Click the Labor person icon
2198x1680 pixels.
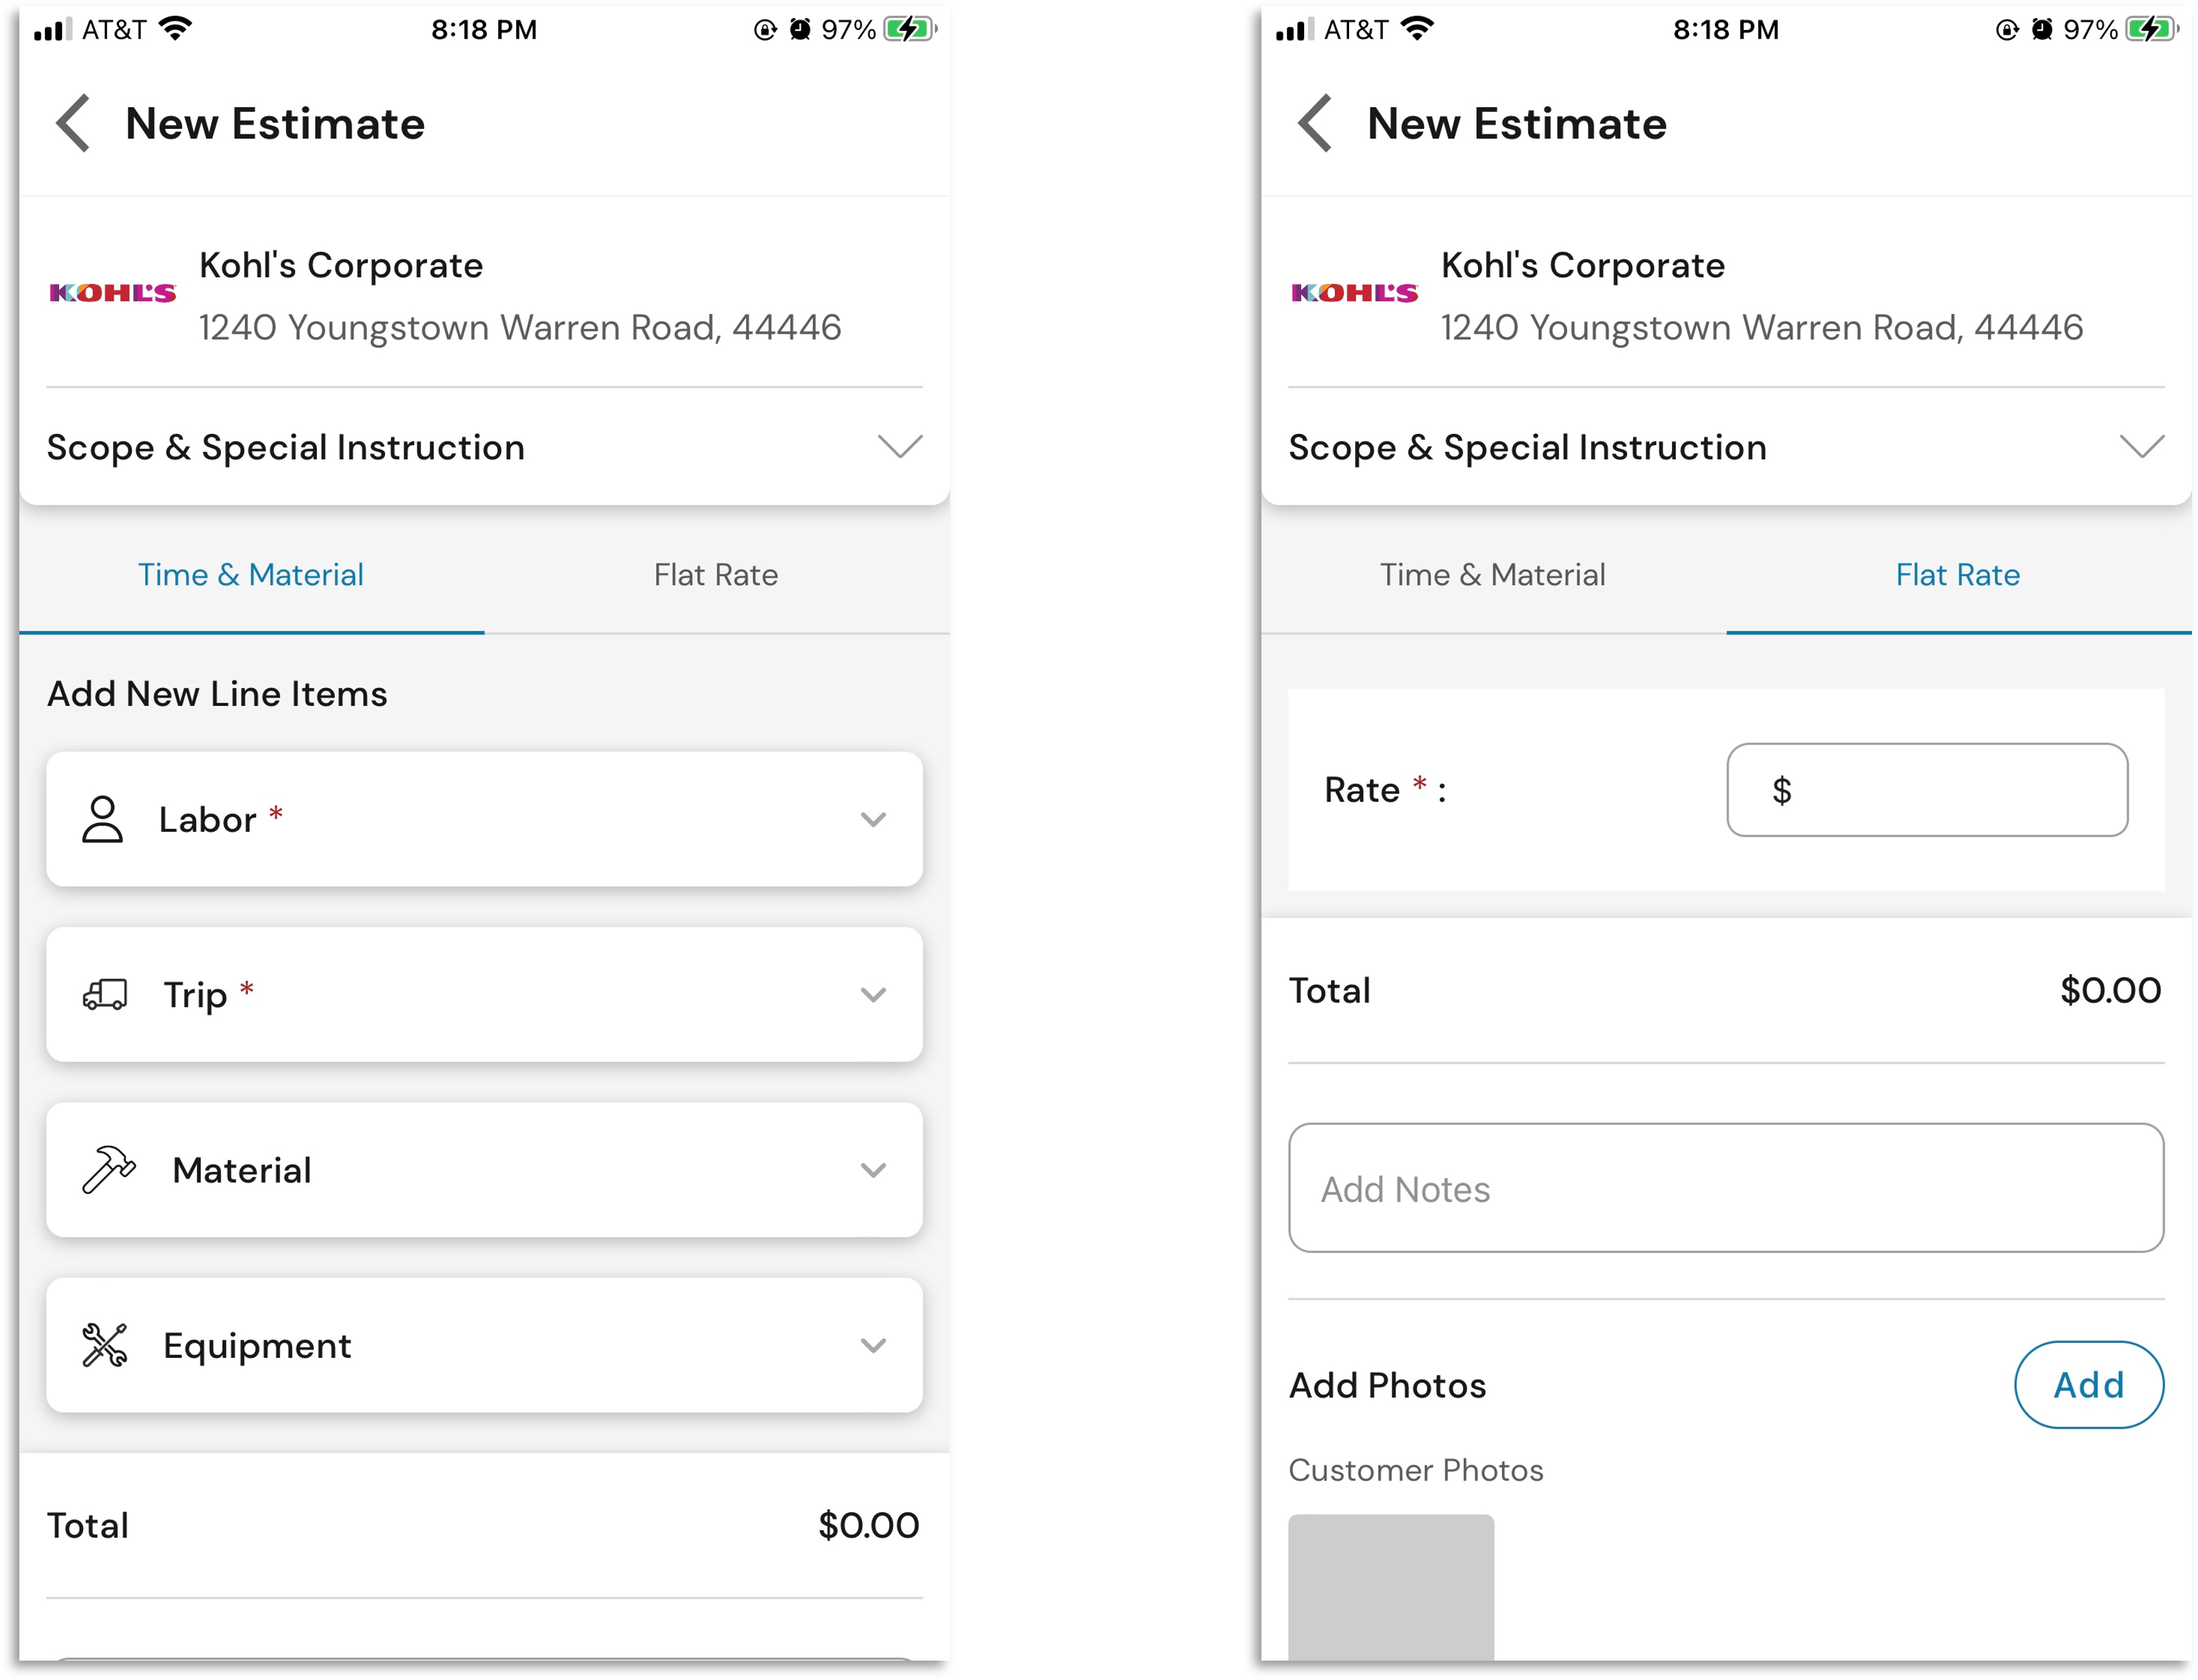(x=102, y=820)
